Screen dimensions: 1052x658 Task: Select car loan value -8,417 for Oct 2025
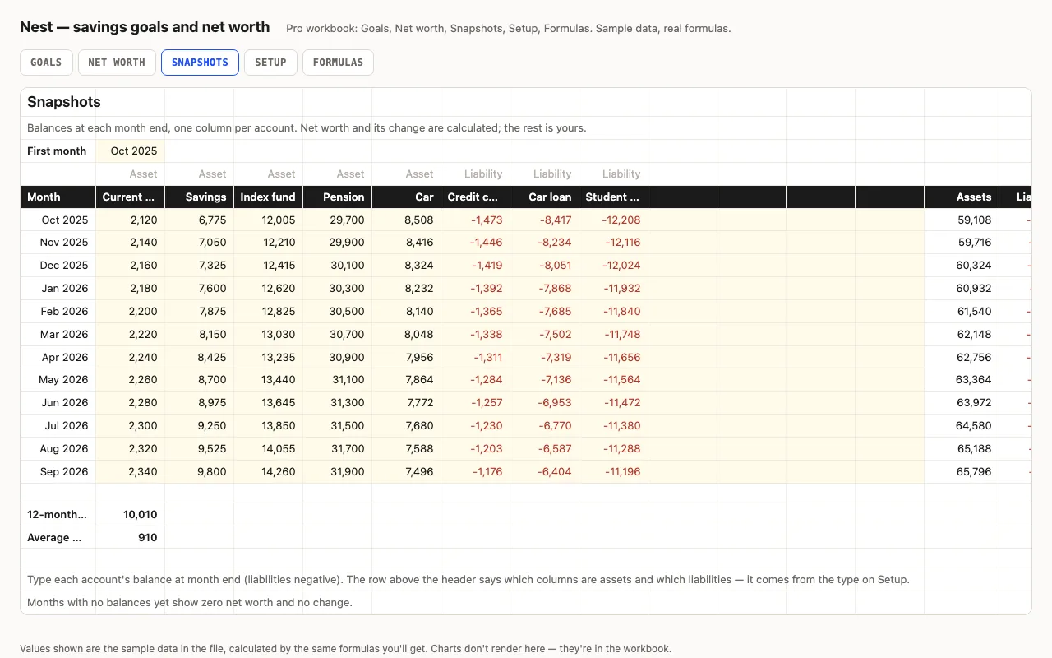(x=545, y=220)
